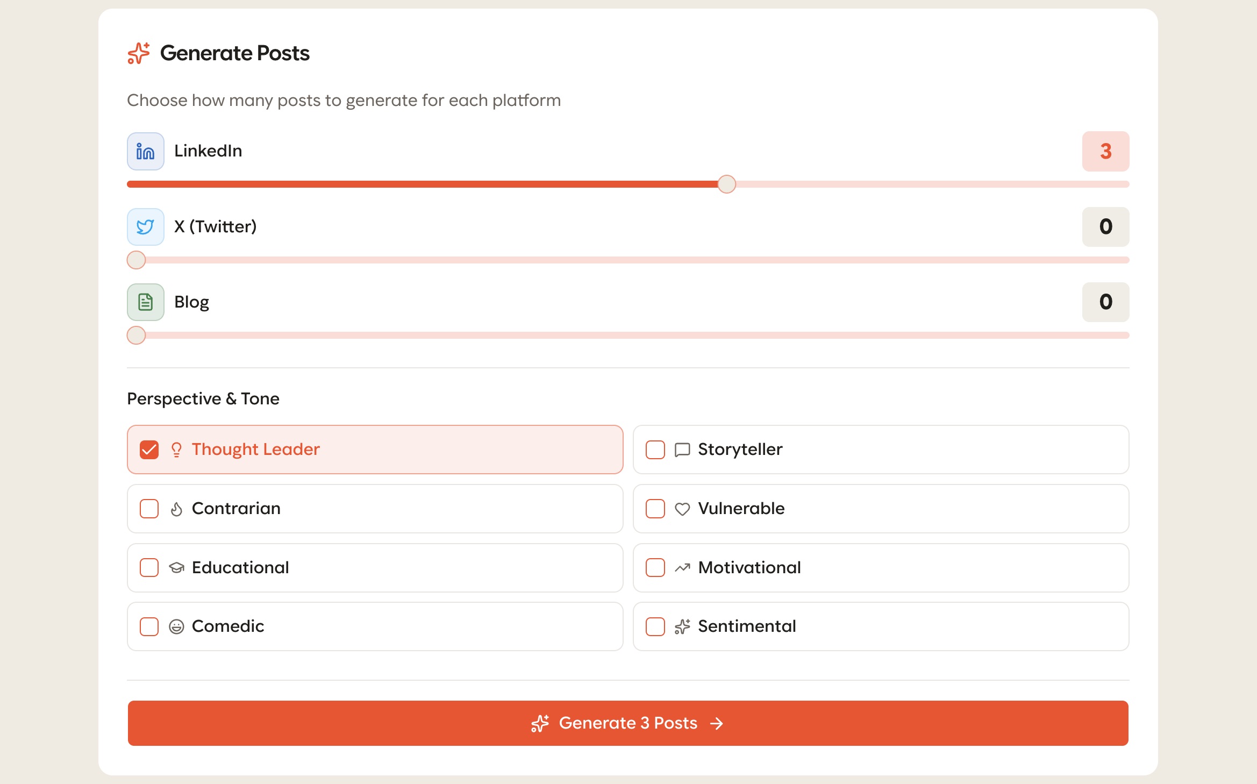The height and width of the screenshot is (784, 1257).
Task: Click the X (Twitter) slider handle
Action: coord(136,260)
